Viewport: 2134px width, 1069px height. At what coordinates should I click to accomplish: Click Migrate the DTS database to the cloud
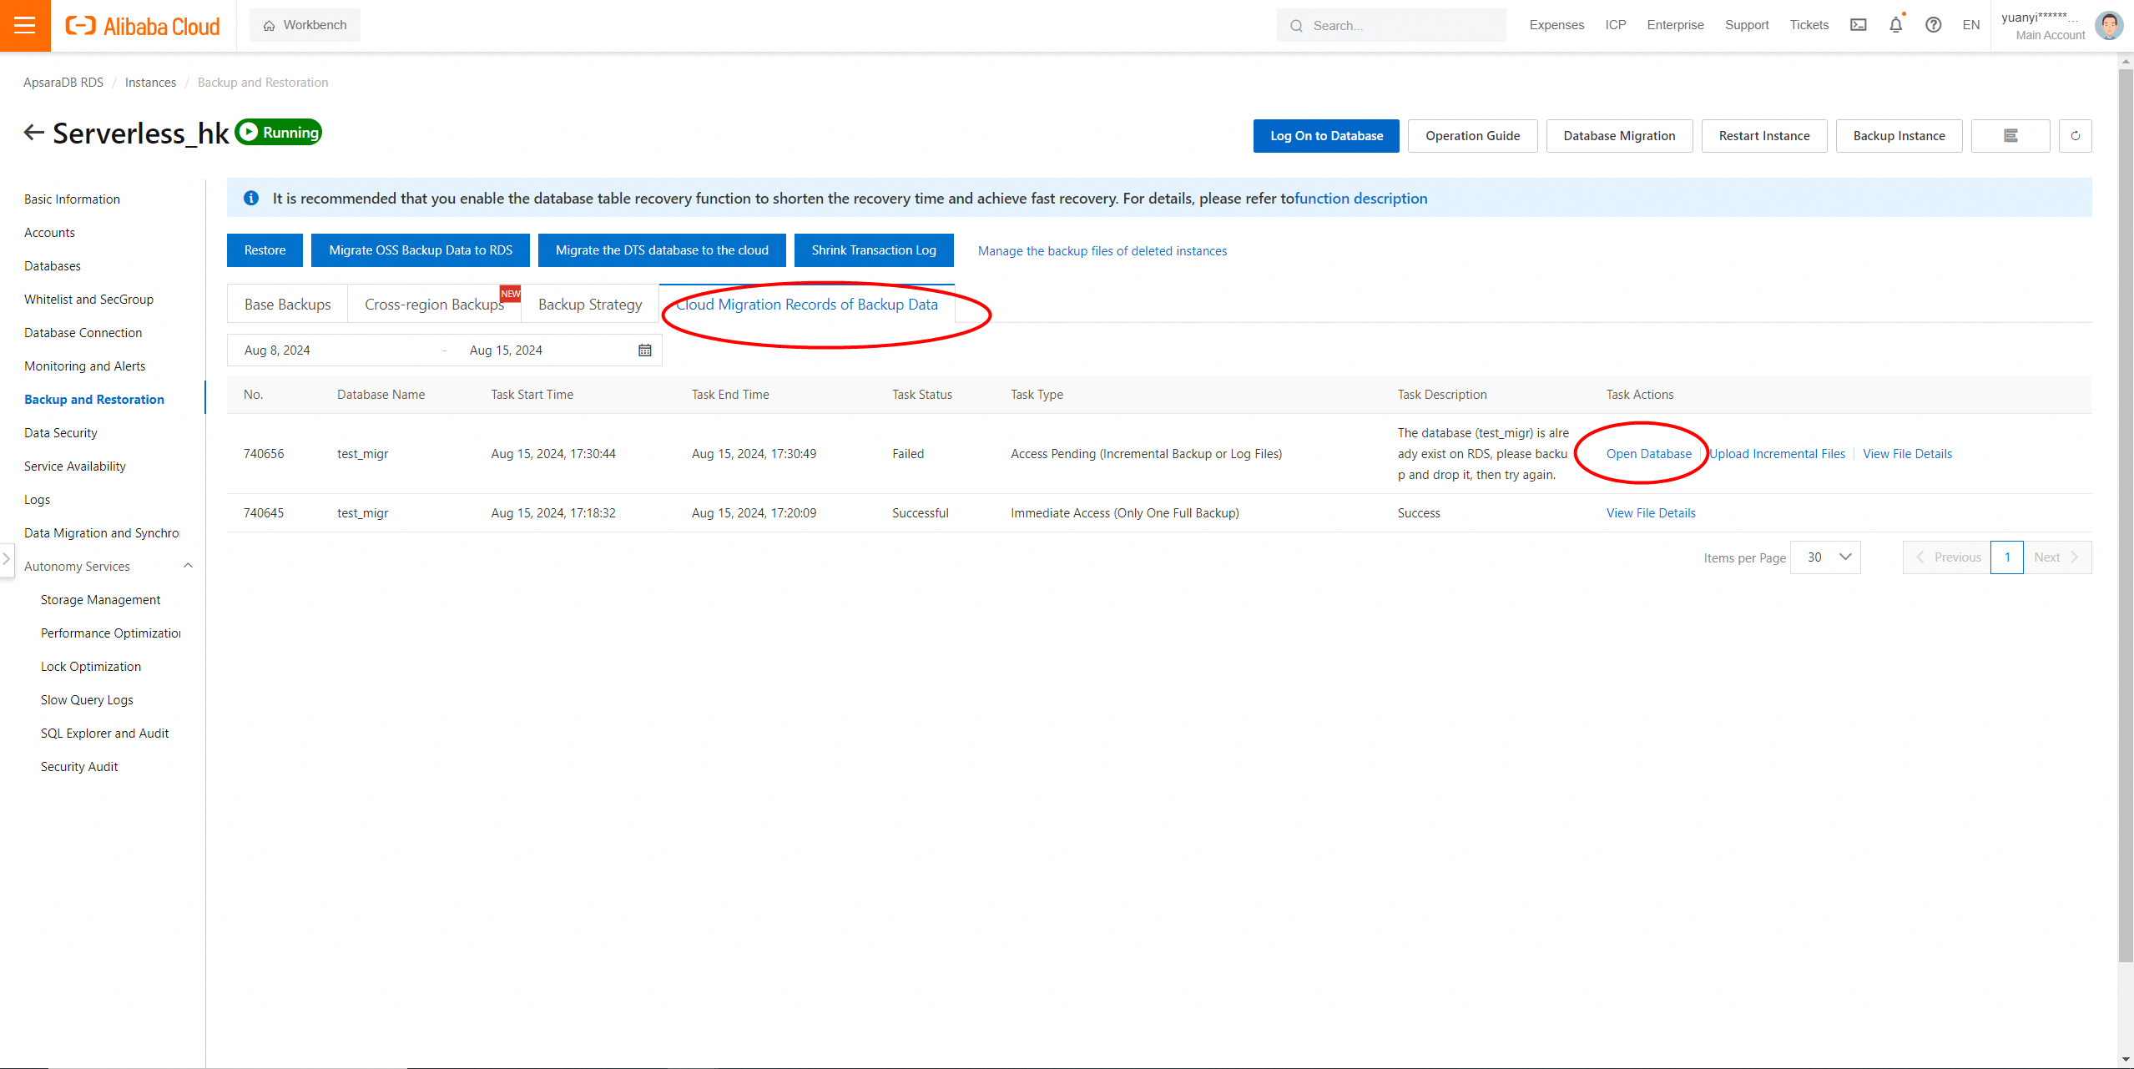[662, 250]
